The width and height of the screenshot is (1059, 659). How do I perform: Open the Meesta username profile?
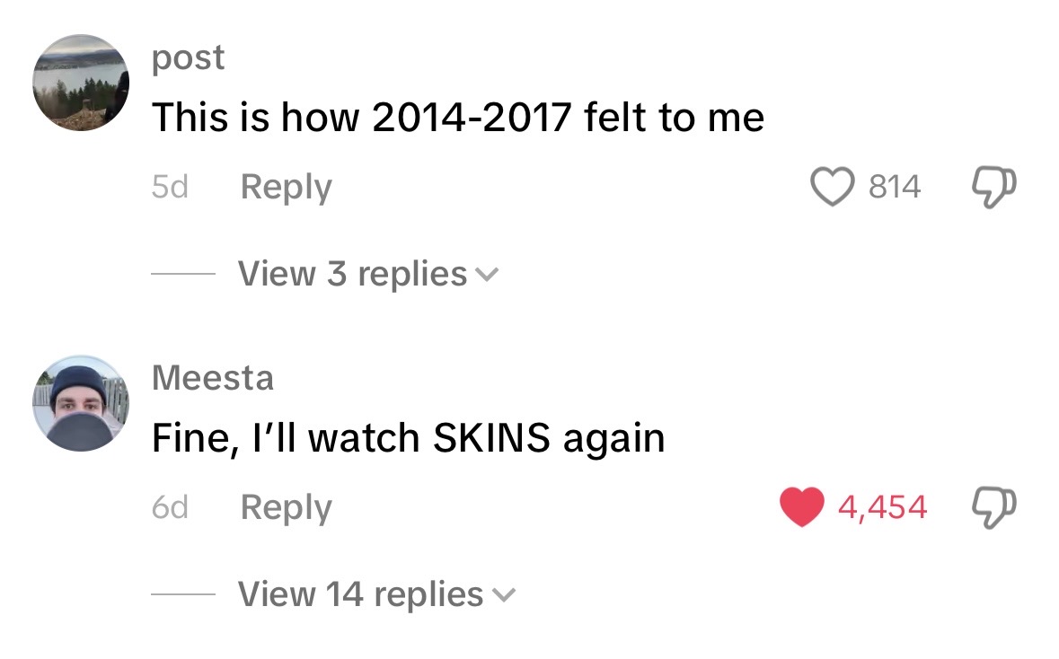(213, 377)
